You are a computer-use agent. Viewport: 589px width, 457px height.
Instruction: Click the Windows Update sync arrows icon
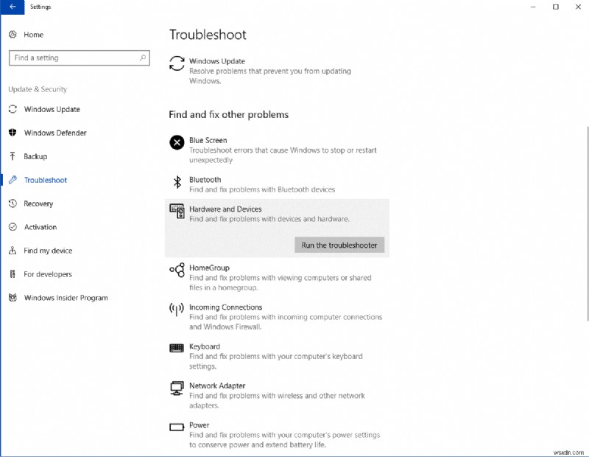(177, 63)
